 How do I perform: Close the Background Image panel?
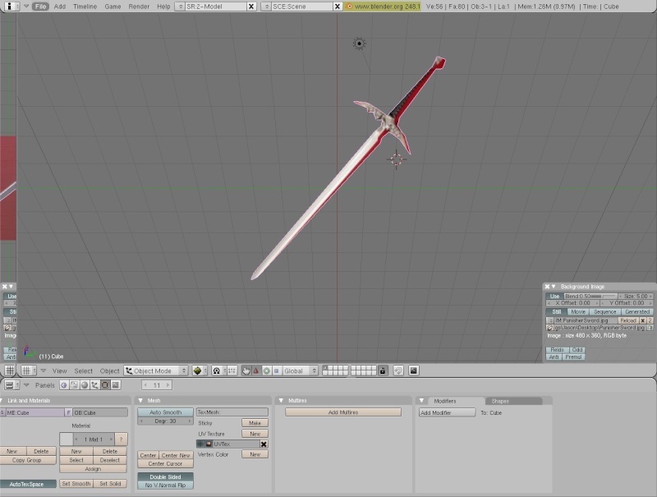tap(547, 287)
